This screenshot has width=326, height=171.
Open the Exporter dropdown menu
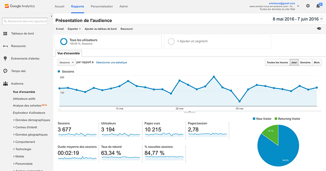[x=74, y=29]
